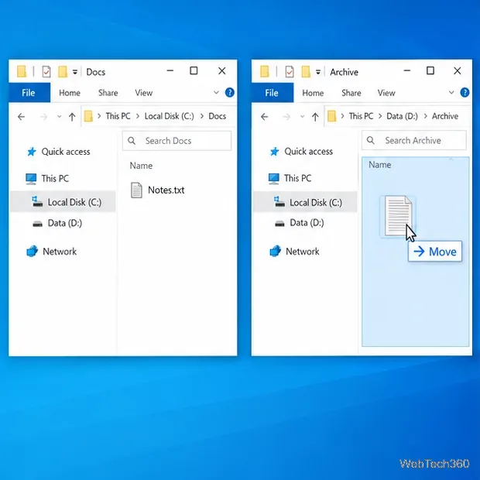Click This PC in Archive address path
The height and width of the screenshot is (480, 480).
point(361,116)
